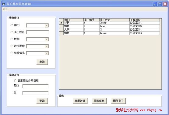Select the 结婚情况 radio button
This screenshot has height=115, width=169.
pos(12,53)
